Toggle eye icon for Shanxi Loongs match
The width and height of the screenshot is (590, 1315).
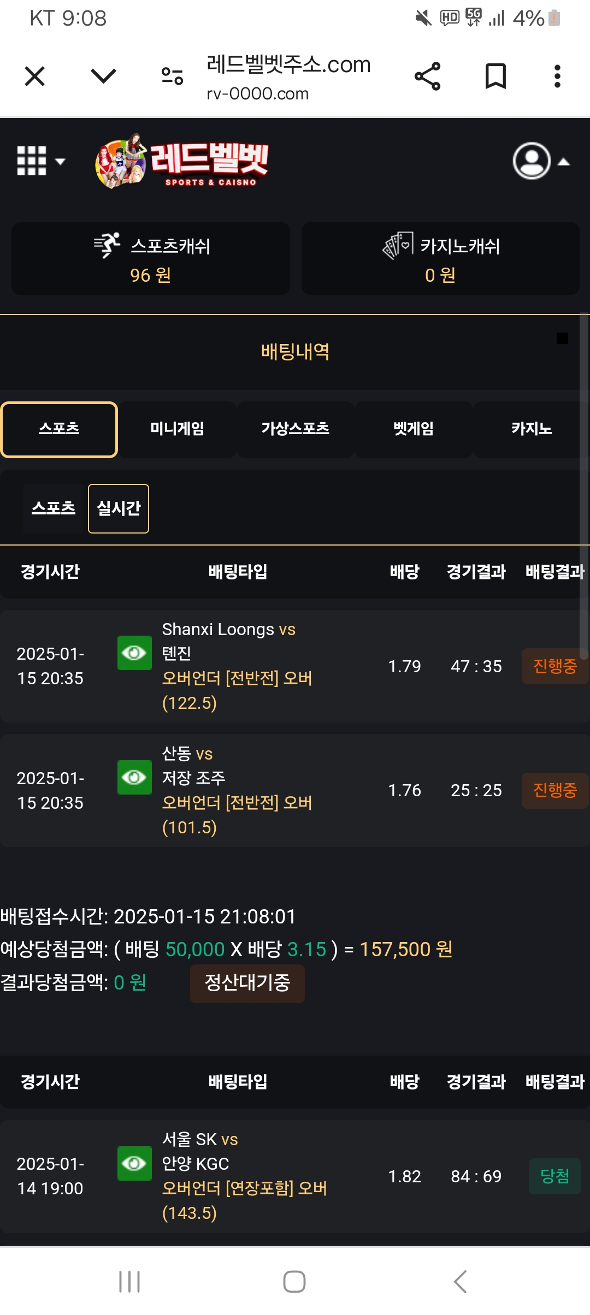click(x=134, y=653)
